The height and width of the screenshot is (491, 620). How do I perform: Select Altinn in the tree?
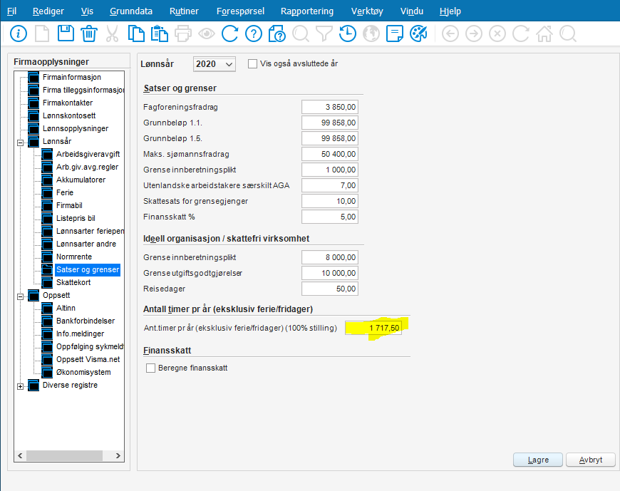(66, 309)
